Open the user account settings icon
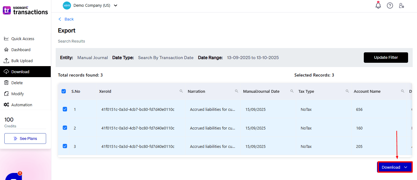This screenshot has width=417, height=180. coord(402,5)
